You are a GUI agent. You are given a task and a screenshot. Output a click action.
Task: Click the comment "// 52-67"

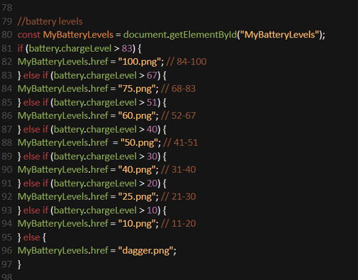tap(179, 116)
